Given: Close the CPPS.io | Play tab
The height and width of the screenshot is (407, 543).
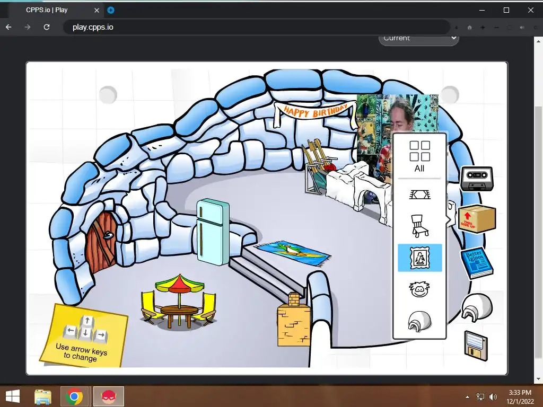Looking at the screenshot, I should 97,10.
